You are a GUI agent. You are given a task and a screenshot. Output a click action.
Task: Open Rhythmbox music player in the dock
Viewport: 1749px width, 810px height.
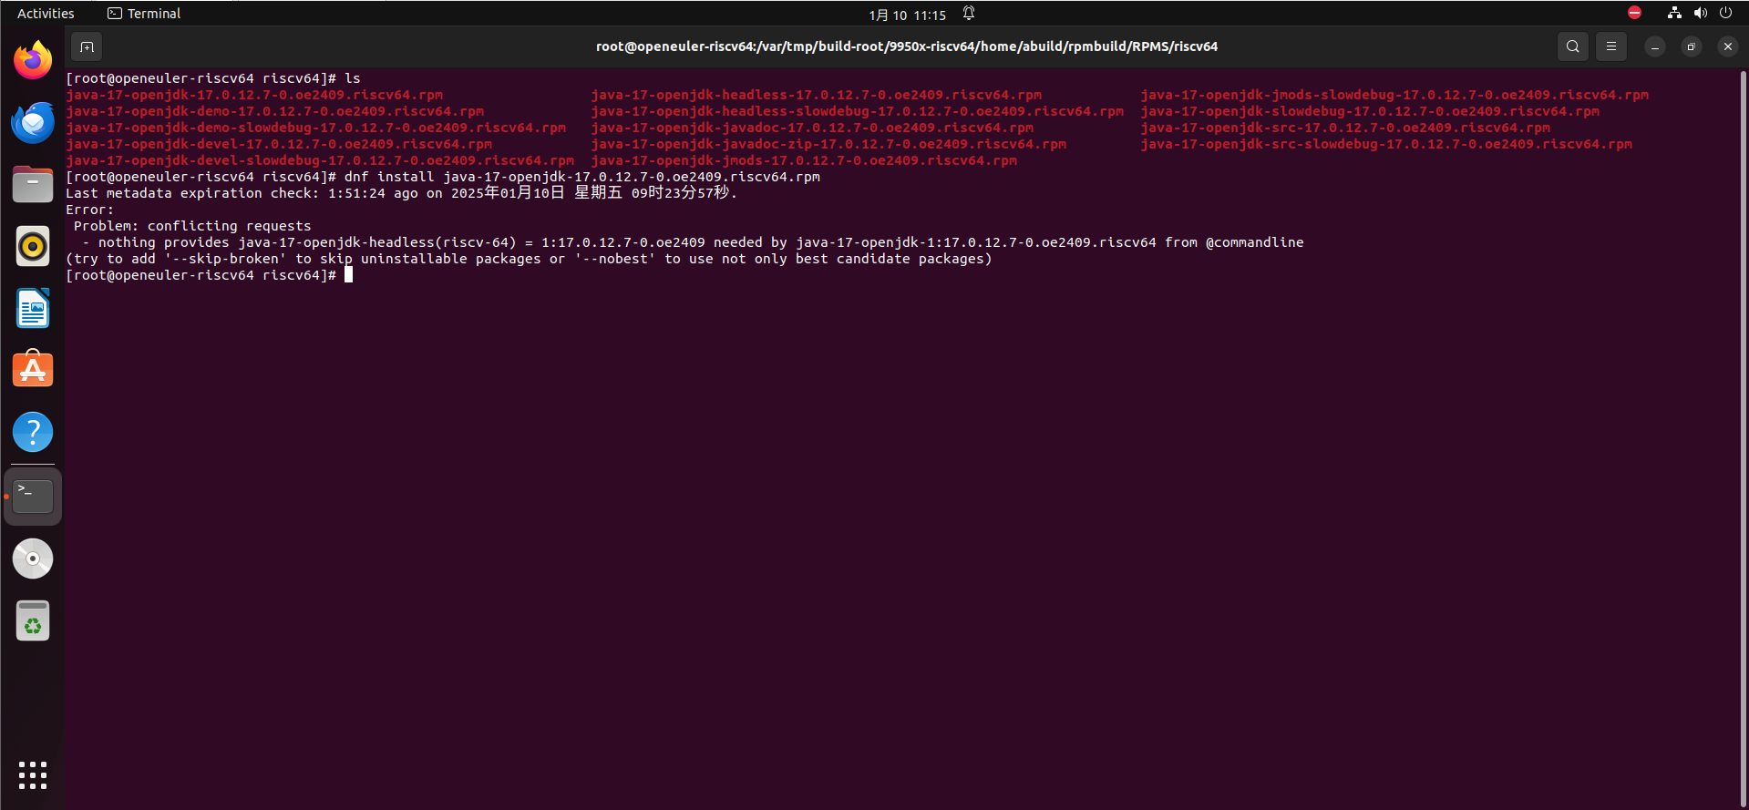pos(33,246)
